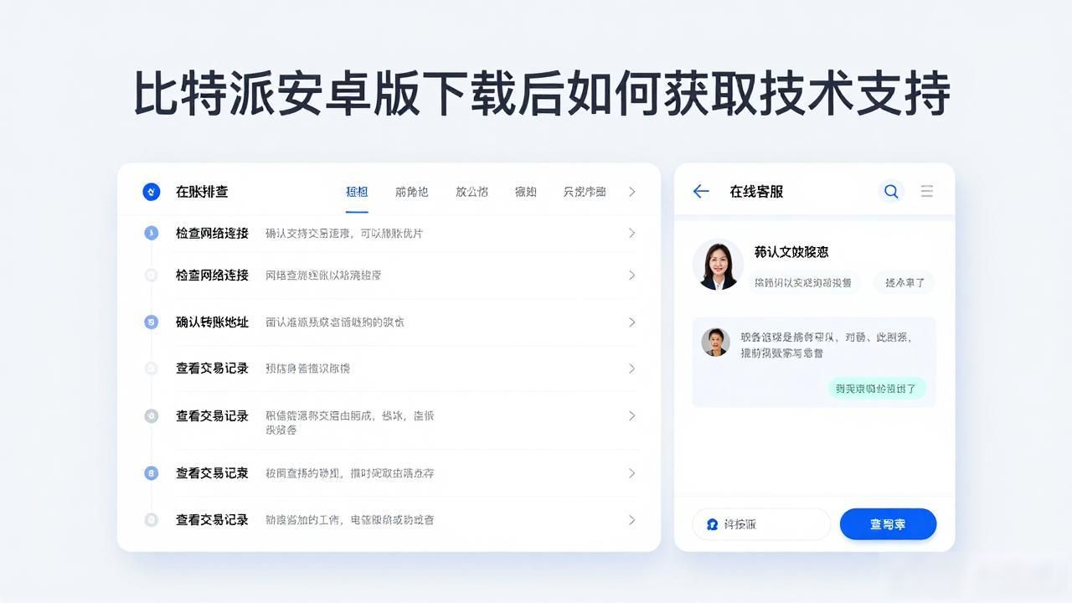1072x603 pixels.
Task: Switch to the tab starting with 放公
Action: point(472,192)
